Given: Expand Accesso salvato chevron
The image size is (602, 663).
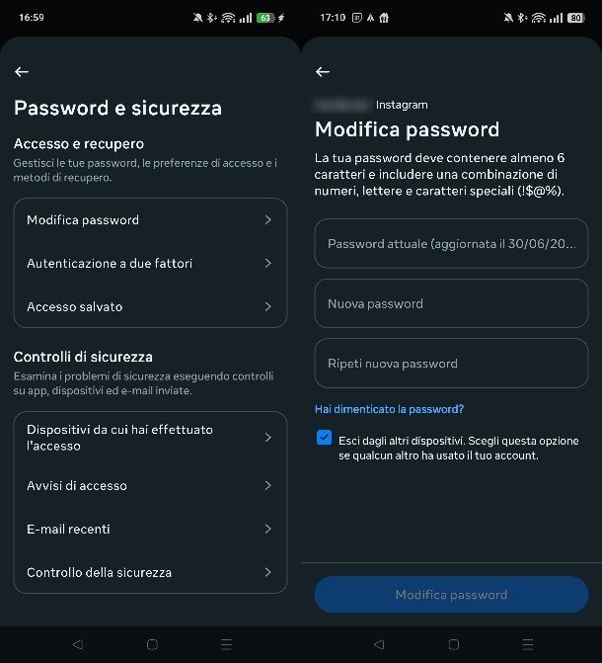Looking at the screenshot, I should (x=267, y=307).
